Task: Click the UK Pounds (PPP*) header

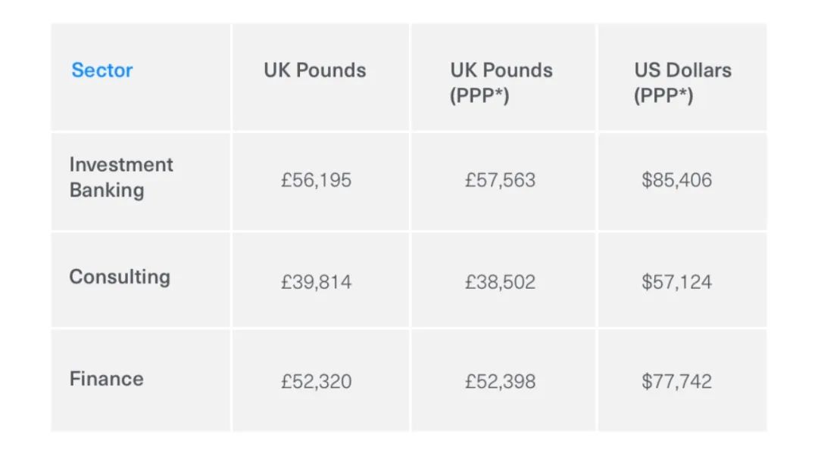Action: pos(501,83)
